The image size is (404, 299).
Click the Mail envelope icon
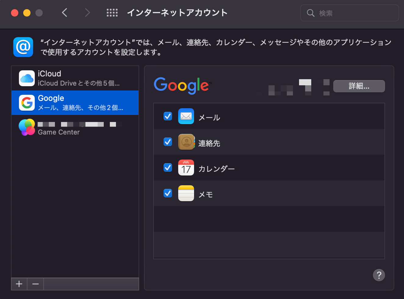click(x=186, y=116)
